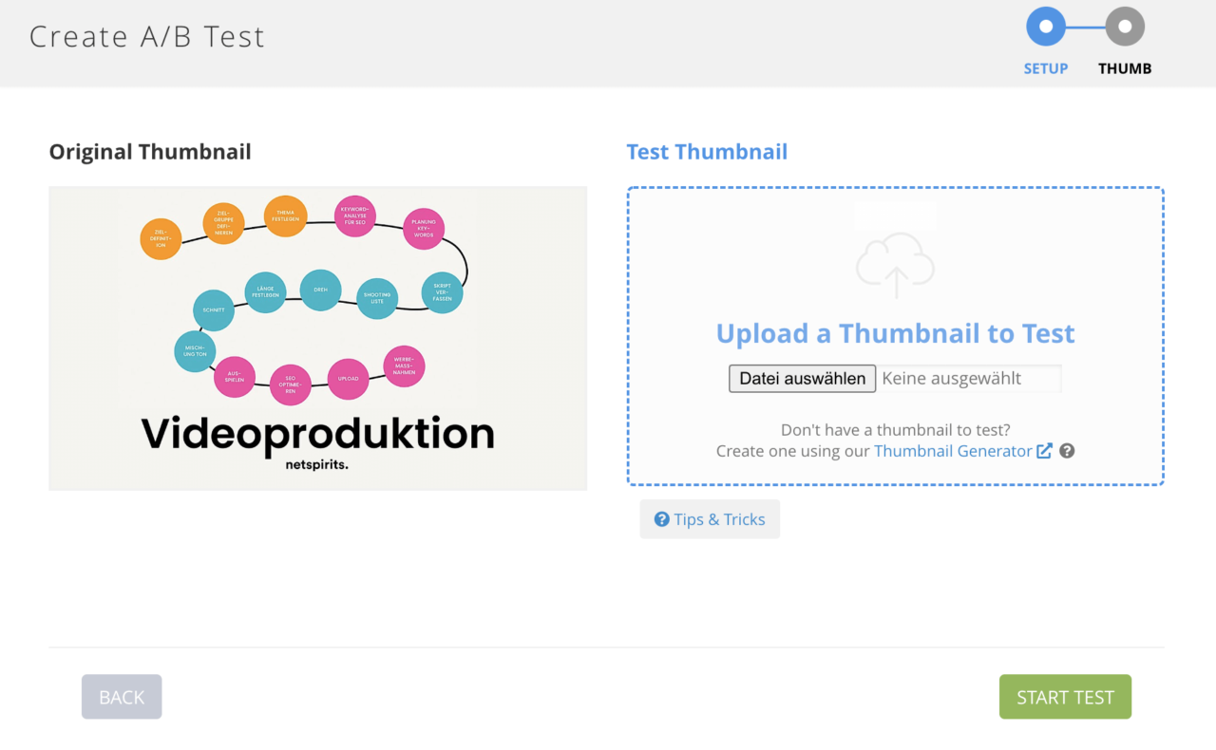
Task: Click the blue SETUP step circle
Action: click(x=1046, y=27)
